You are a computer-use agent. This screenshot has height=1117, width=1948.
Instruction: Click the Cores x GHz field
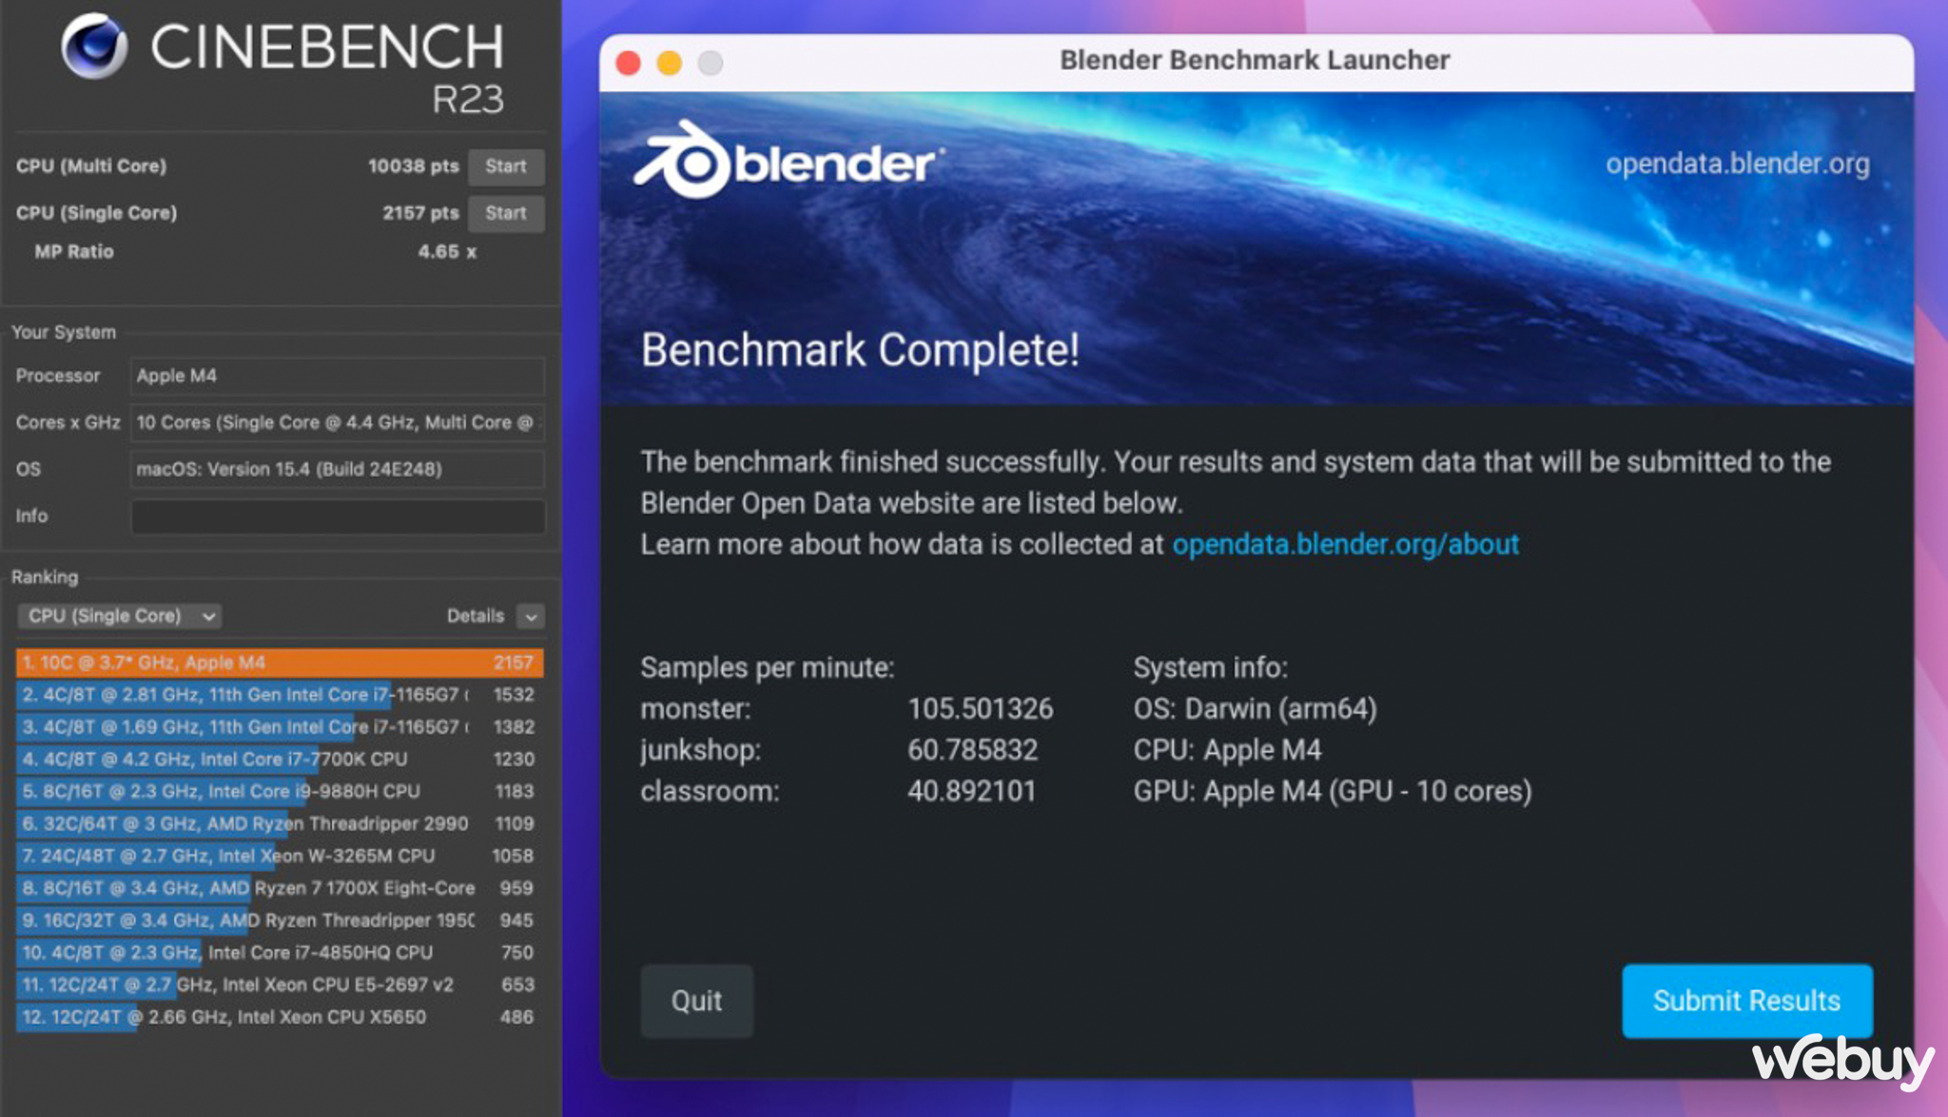pos(337,422)
